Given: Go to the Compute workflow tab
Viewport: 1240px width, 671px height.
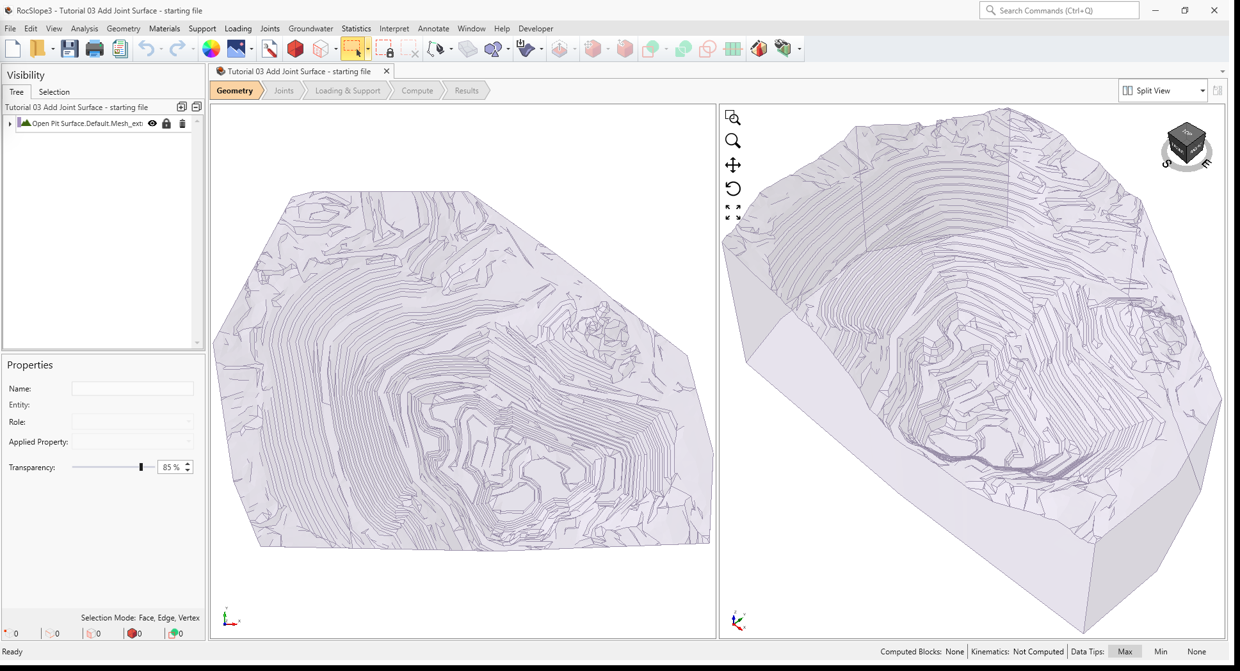Looking at the screenshot, I should click(417, 91).
